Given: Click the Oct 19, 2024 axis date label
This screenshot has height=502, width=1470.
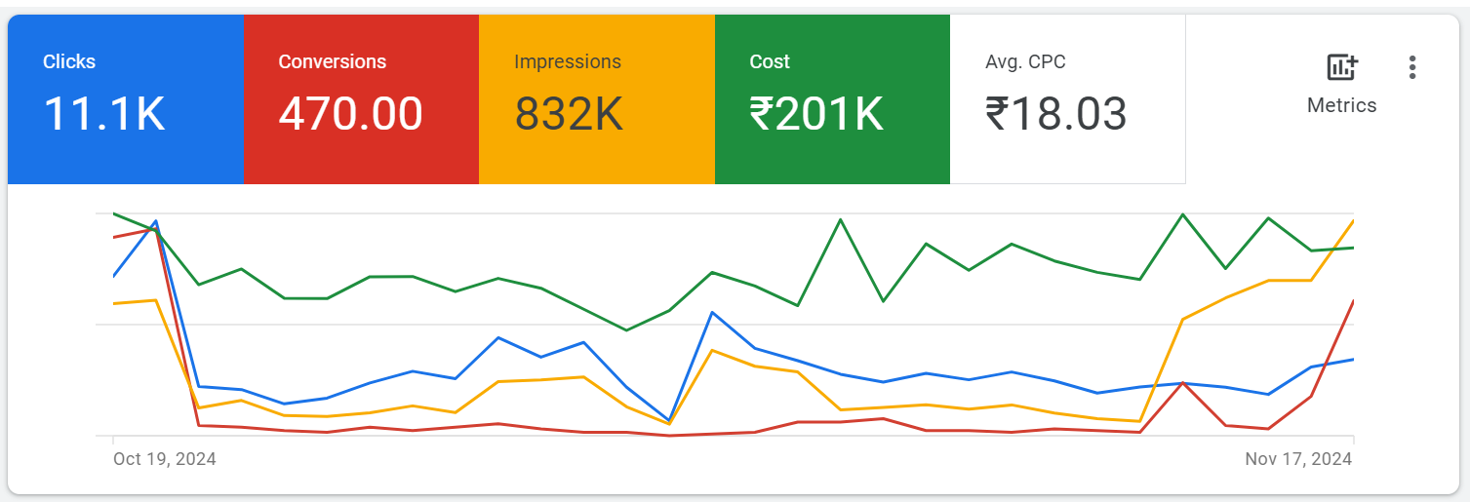Looking at the screenshot, I should 165,459.
